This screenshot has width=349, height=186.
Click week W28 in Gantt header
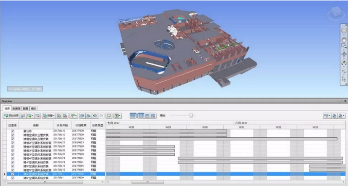[131, 127]
